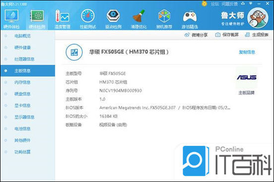
Task: Click 微博分享 button
Action: pyautogui.click(x=196, y=35)
